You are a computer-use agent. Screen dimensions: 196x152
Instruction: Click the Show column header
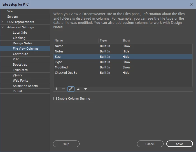click(132, 40)
